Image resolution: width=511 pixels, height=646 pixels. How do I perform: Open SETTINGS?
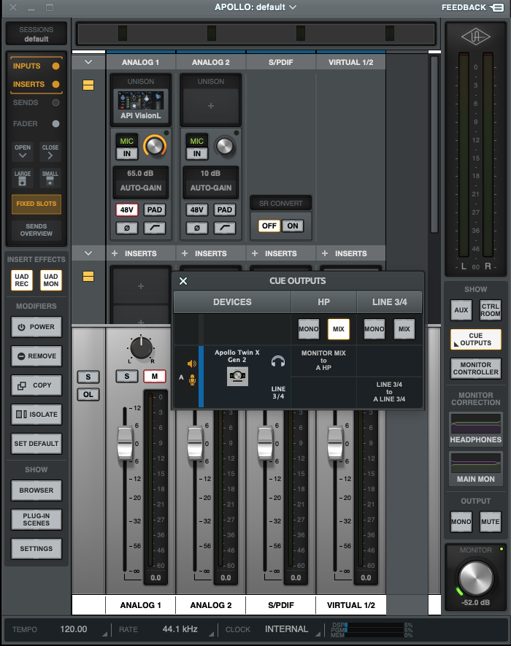click(36, 549)
